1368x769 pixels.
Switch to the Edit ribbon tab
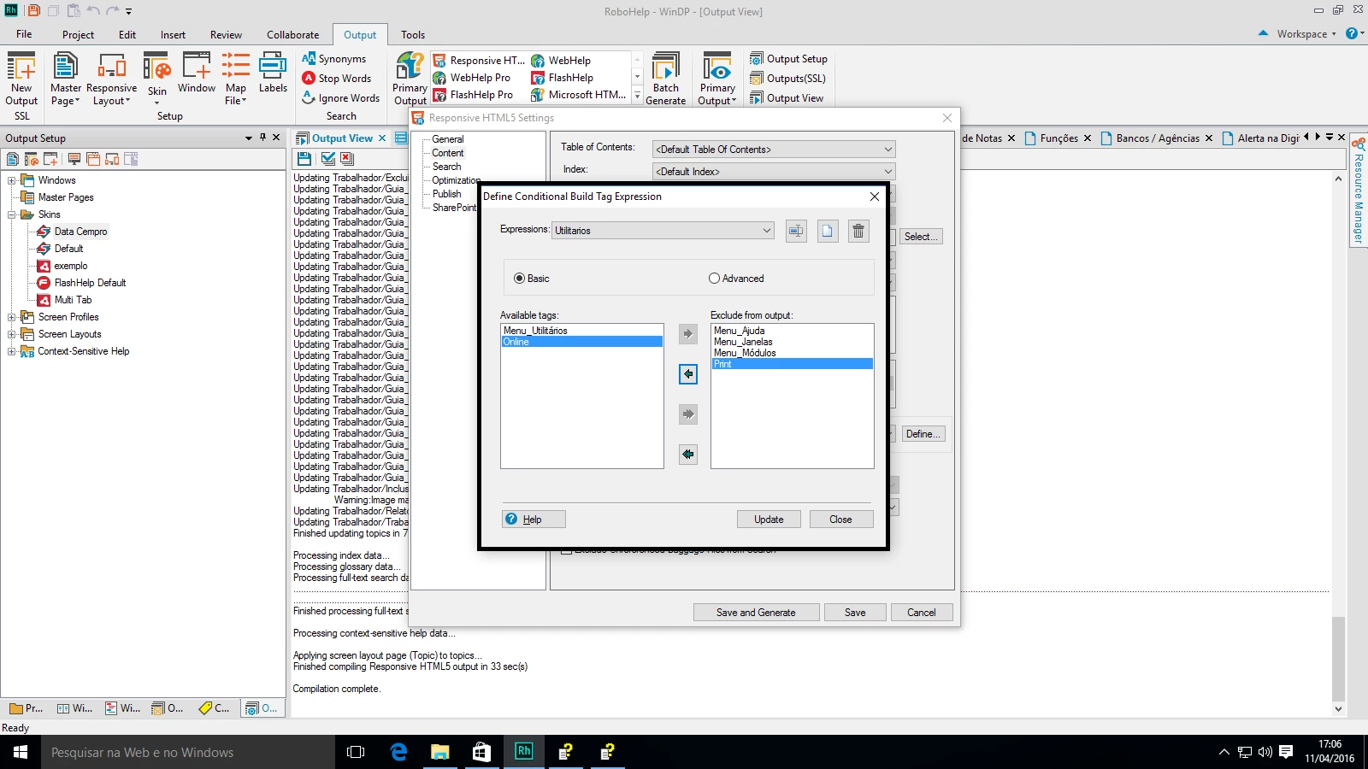coord(127,35)
